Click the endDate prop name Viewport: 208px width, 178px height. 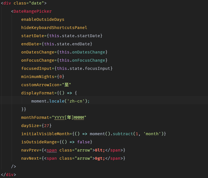[x=30, y=44]
